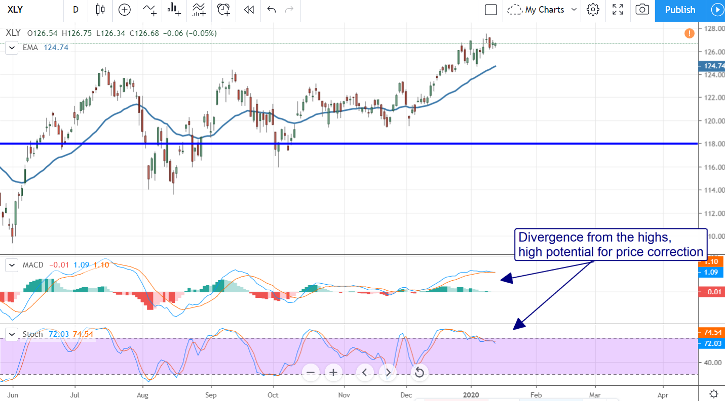
Task: Move chart right with the arrow button
Action: coord(388,373)
